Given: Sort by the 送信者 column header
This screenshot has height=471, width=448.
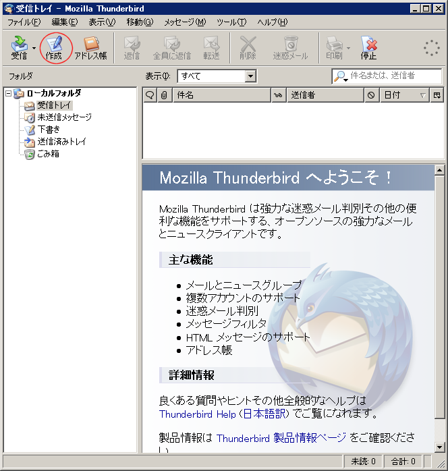Looking at the screenshot, I should [325, 95].
